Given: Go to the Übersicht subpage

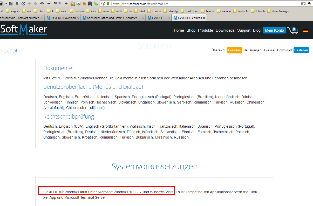Looking at the screenshot, I should click(x=219, y=50).
